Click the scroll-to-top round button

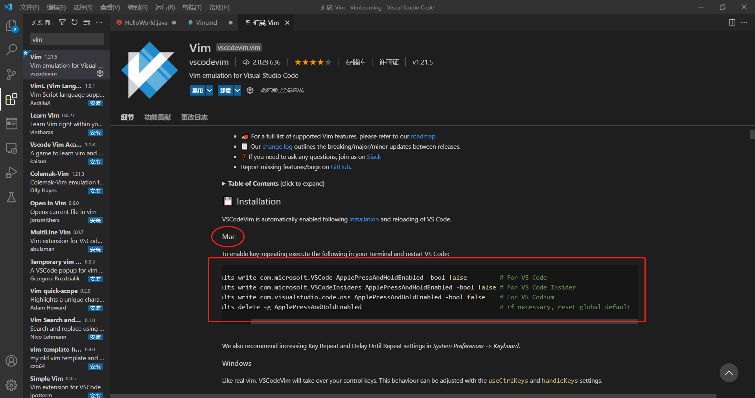point(729,373)
